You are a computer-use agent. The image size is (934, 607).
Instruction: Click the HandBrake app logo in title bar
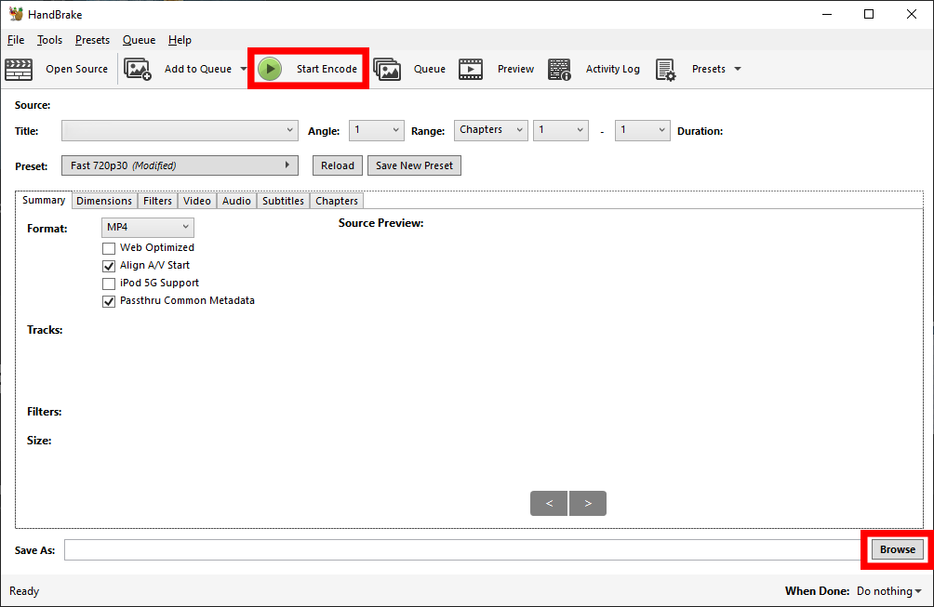(16, 14)
